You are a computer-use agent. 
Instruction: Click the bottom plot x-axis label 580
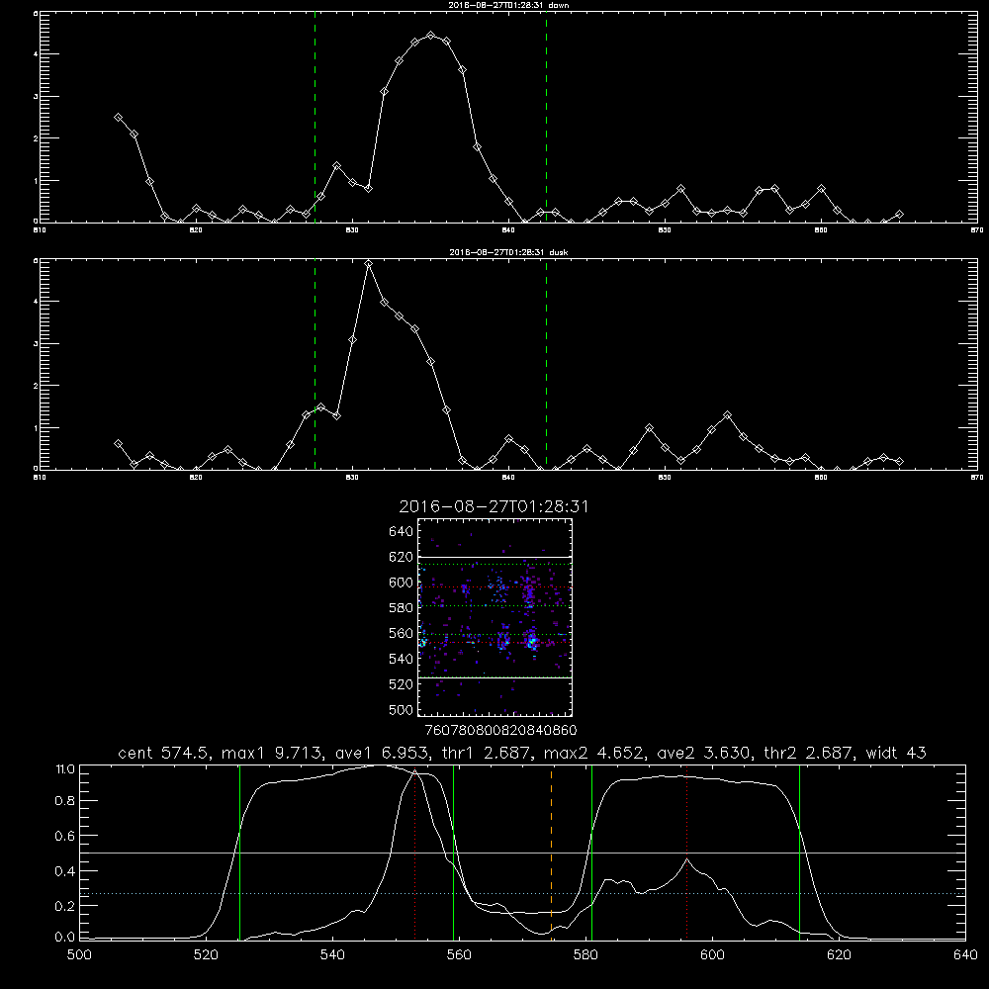(585, 955)
